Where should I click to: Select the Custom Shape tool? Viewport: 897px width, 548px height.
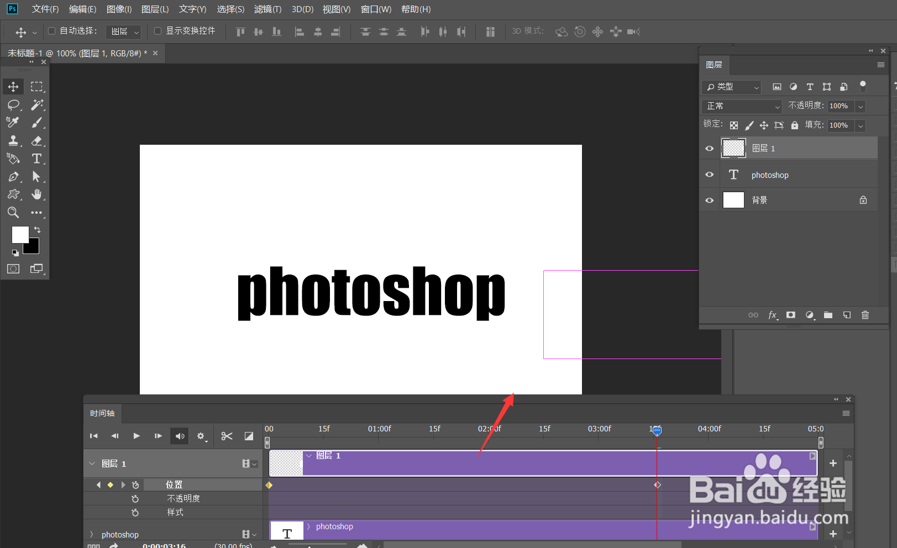click(13, 194)
